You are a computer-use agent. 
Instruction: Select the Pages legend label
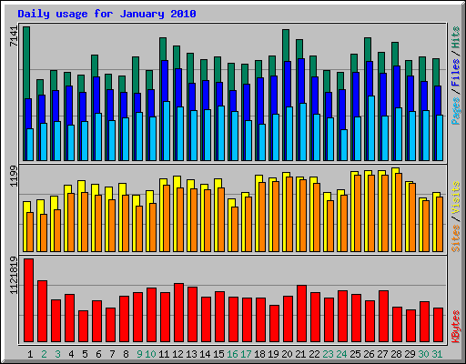(456, 111)
